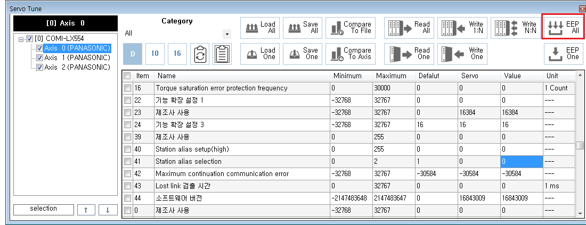Click the EEP One button

coord(563,53)
